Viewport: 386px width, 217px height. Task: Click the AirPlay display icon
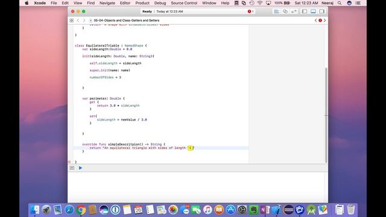coord(268,3)
